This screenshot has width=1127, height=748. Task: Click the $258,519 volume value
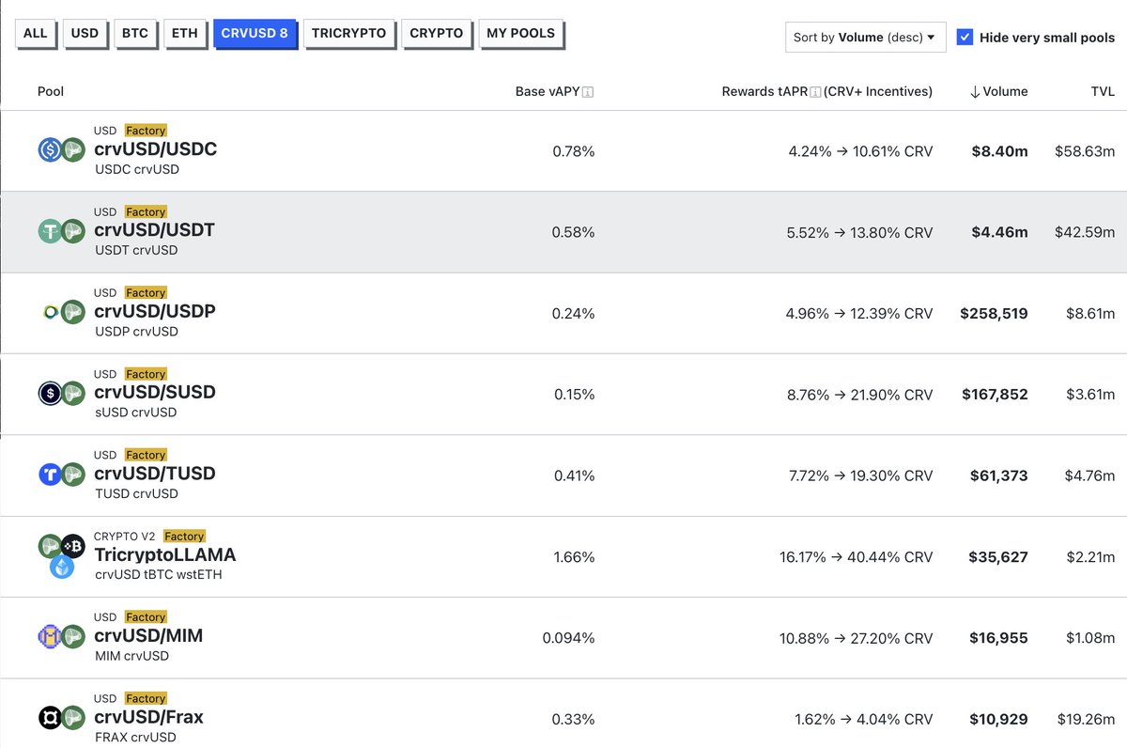pyautogui.click(x=994, y=313)
